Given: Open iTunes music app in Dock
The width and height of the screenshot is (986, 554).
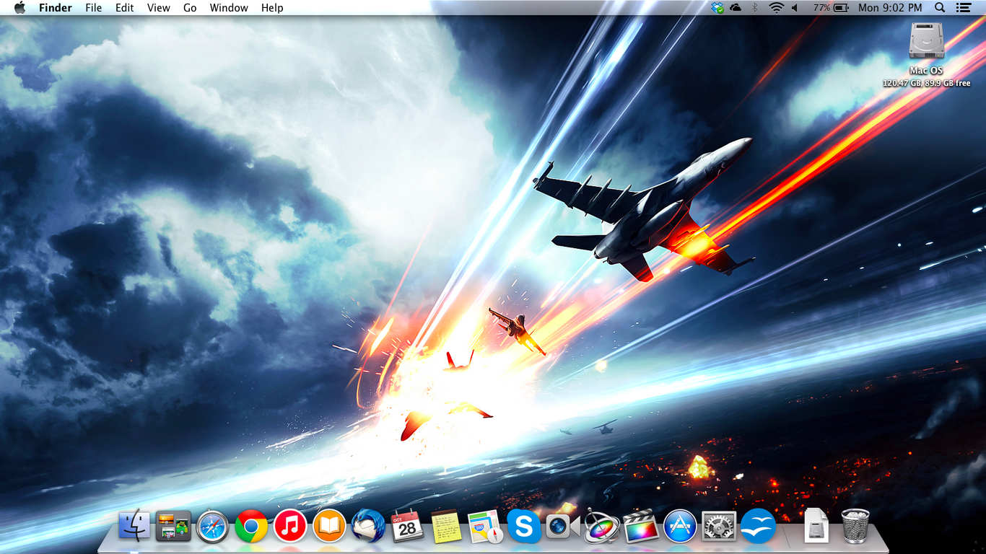Looking at the screenshot, I should 290,527.
